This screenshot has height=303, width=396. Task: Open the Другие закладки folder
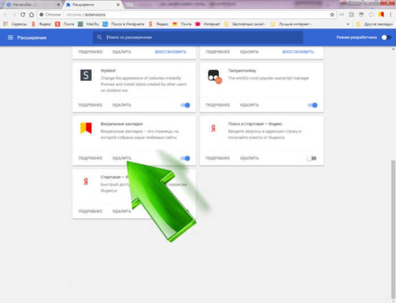click(374, 24)
